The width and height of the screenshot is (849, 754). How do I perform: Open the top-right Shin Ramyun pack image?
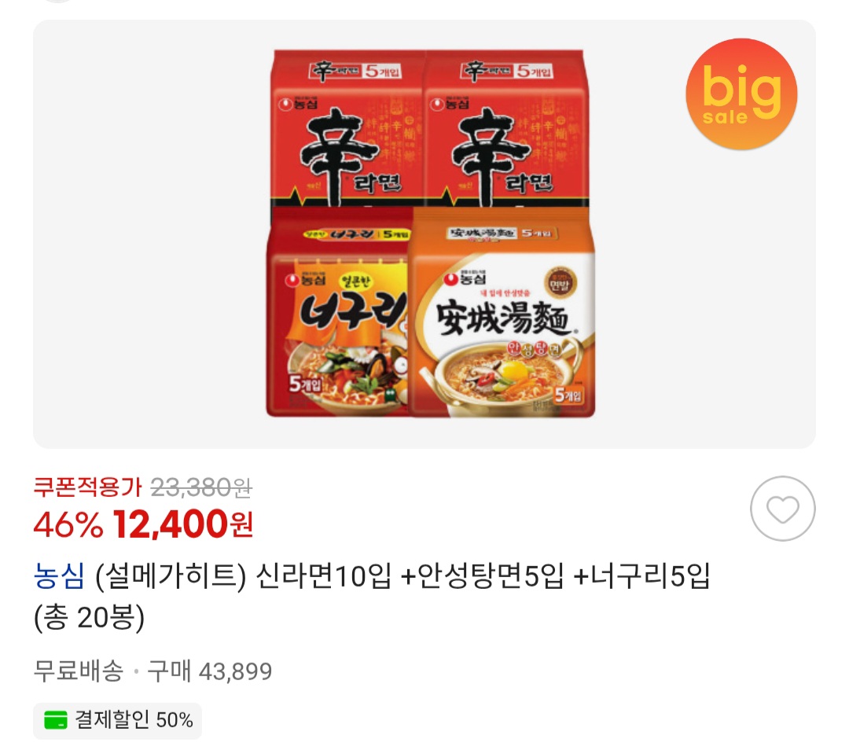click(x=506, y=128)
